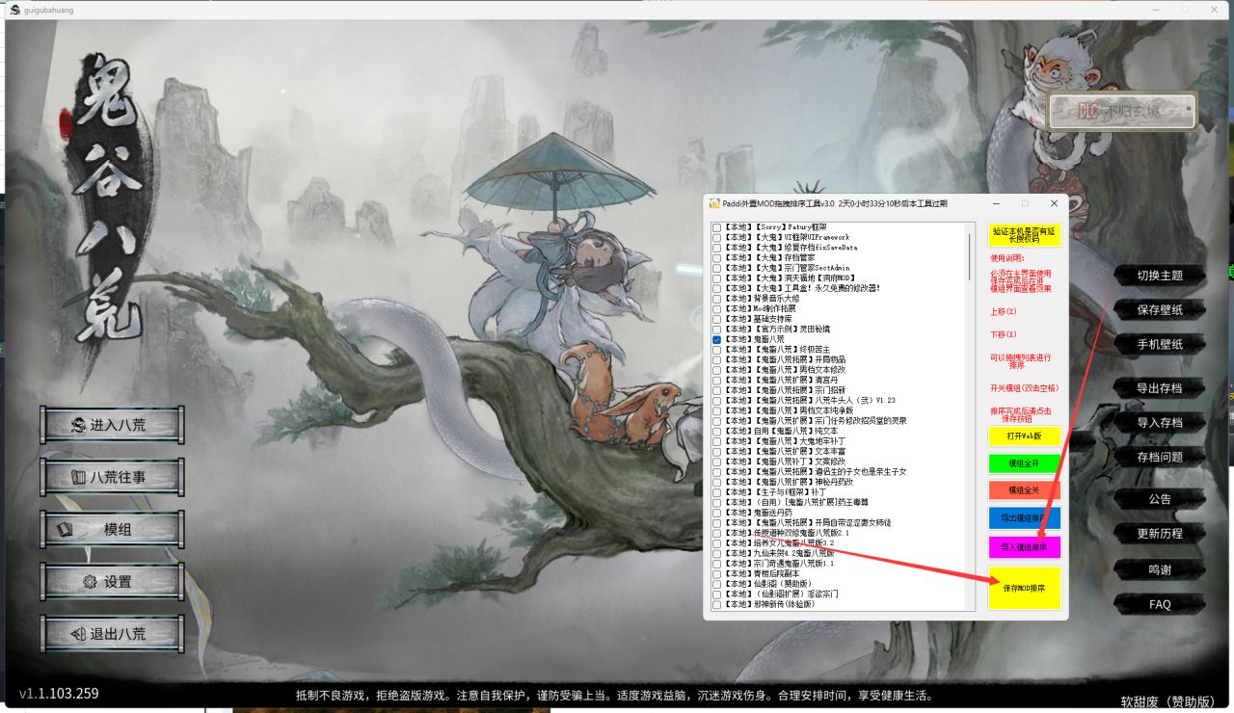
Task: Check 【鬼畜八荒】男档文本纯净版 mod
Action: point(717,410)
